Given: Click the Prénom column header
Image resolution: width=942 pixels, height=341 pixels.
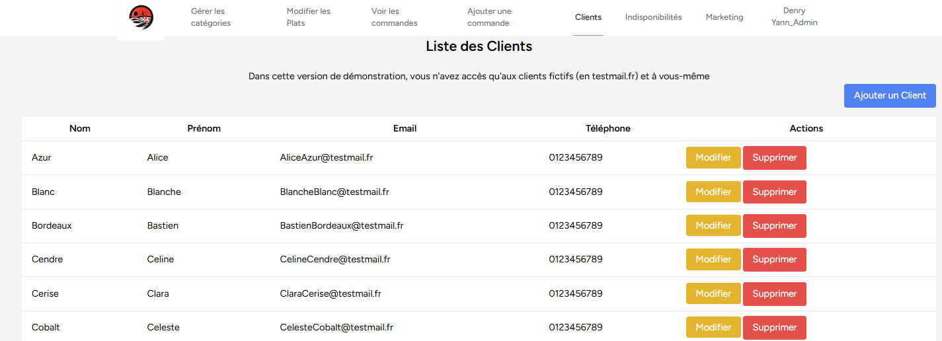Looking at the screenshot, I should coord(204,129).
